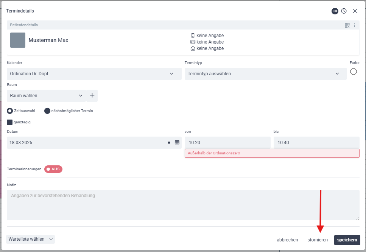
Task: Open the Raum wählen dropdown
Action: [46, 96]
